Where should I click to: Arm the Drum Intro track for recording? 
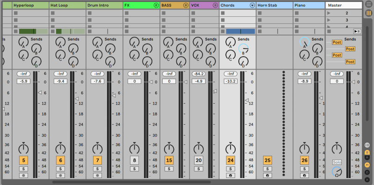(x=98, y=176)
